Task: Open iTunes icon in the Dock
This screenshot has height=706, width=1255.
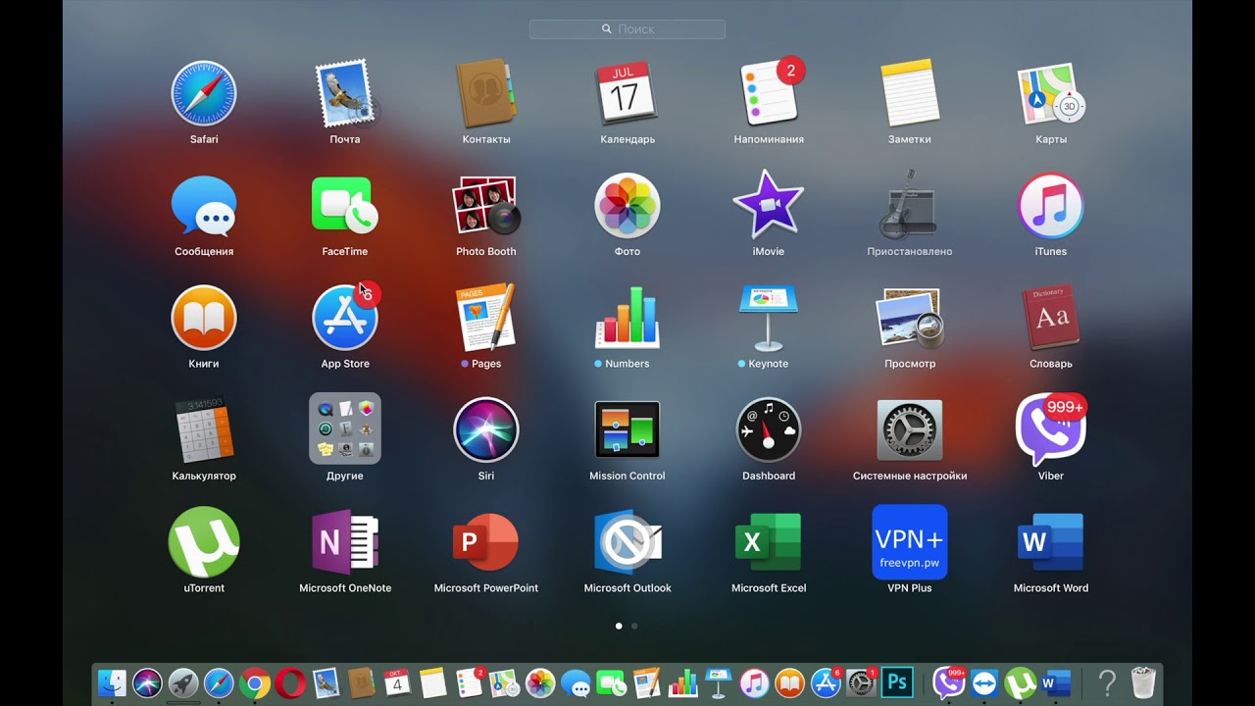Action: [x=754, y=682]
